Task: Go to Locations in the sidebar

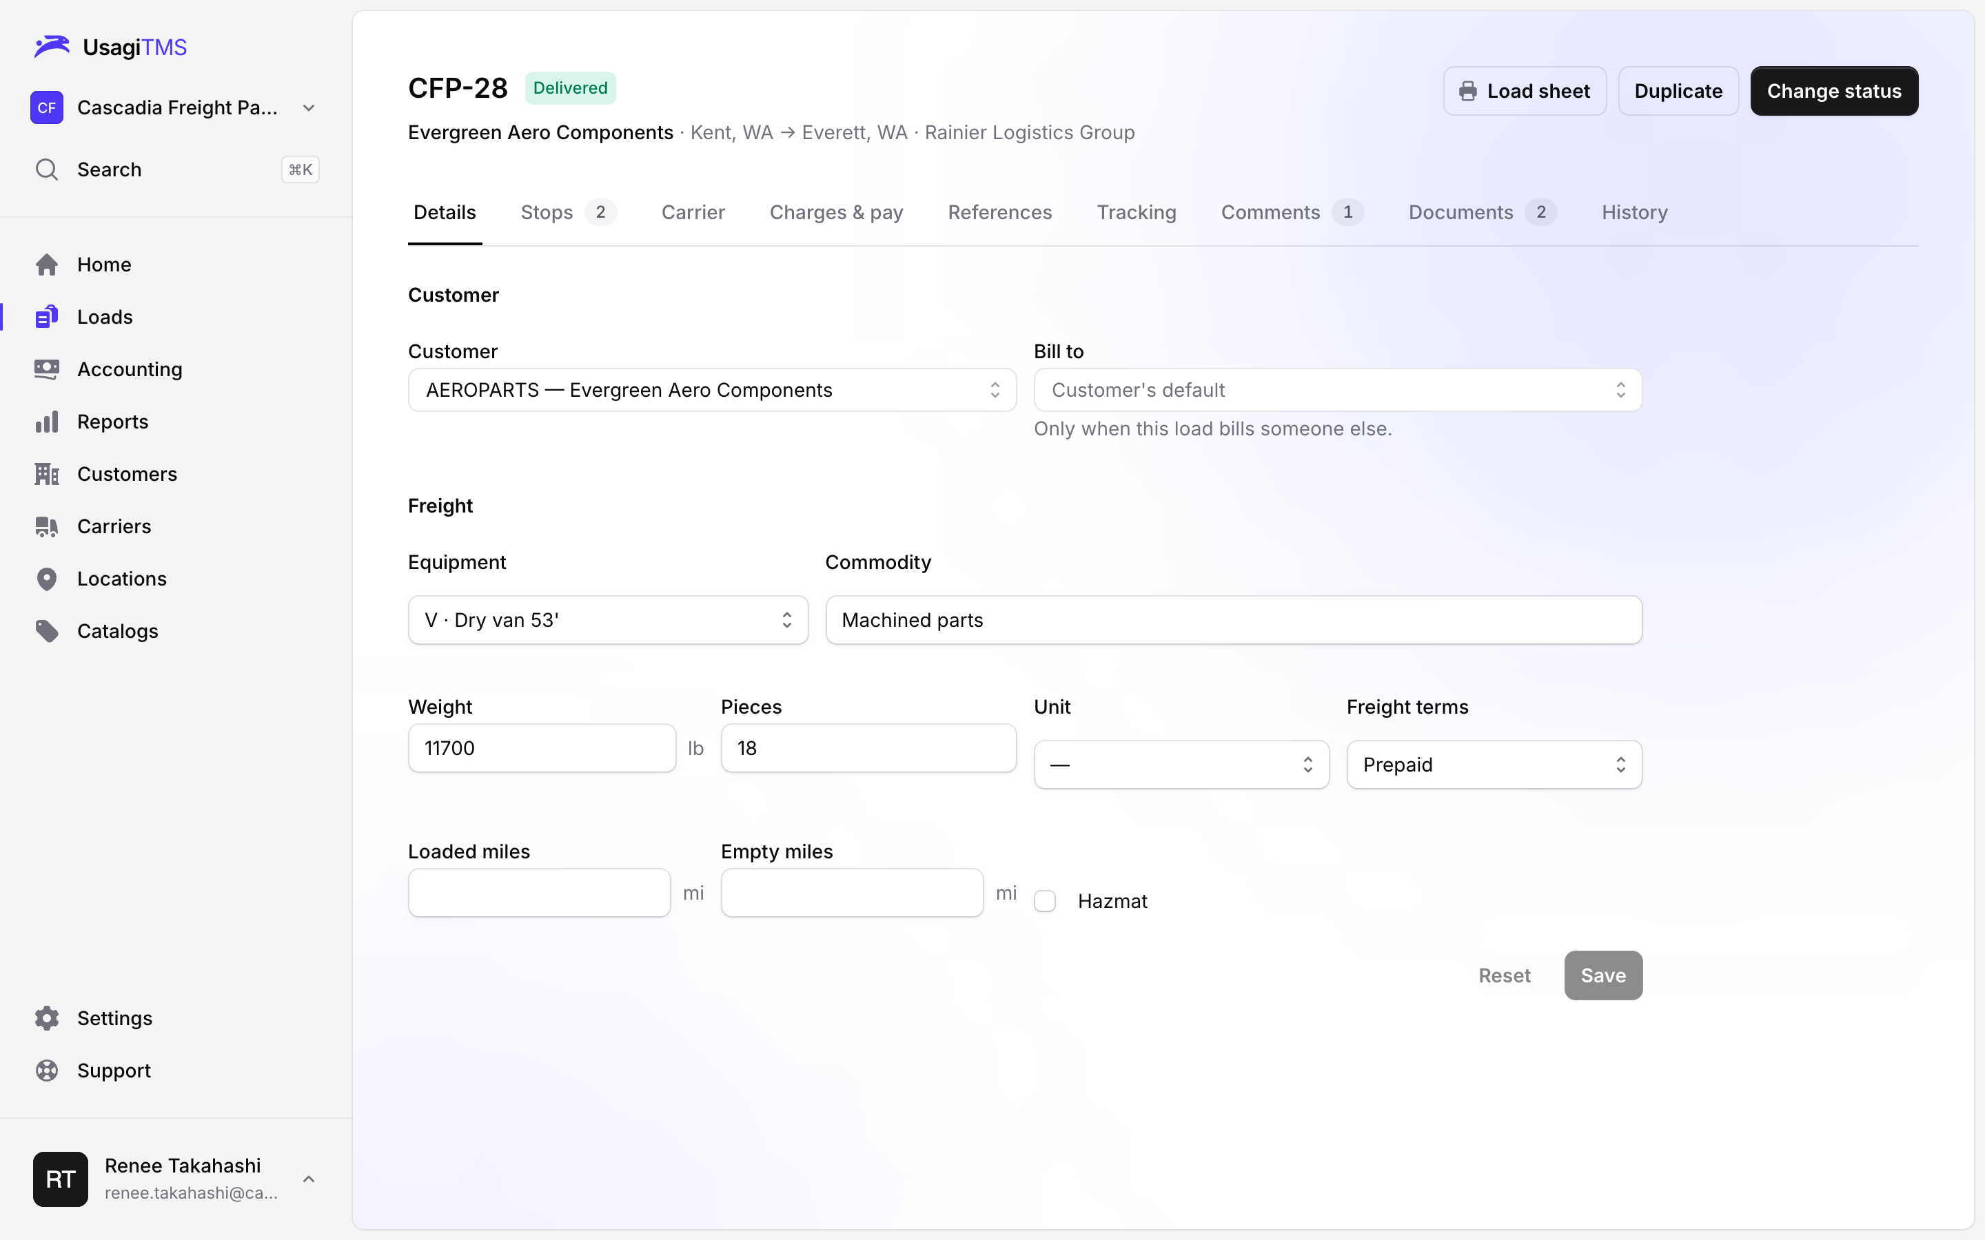Action: point(174,579)
